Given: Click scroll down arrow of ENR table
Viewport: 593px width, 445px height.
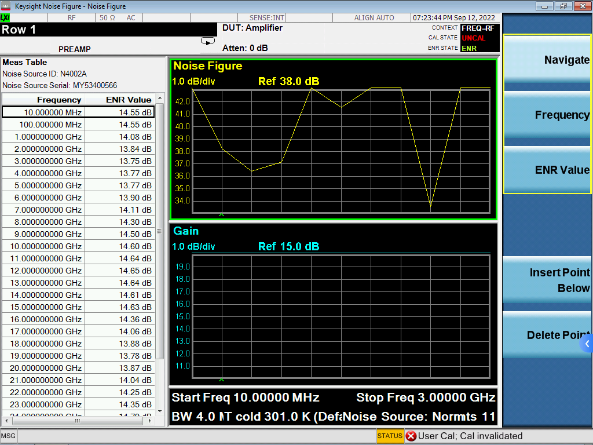Looking at the screenshot, I should [160, 411].
